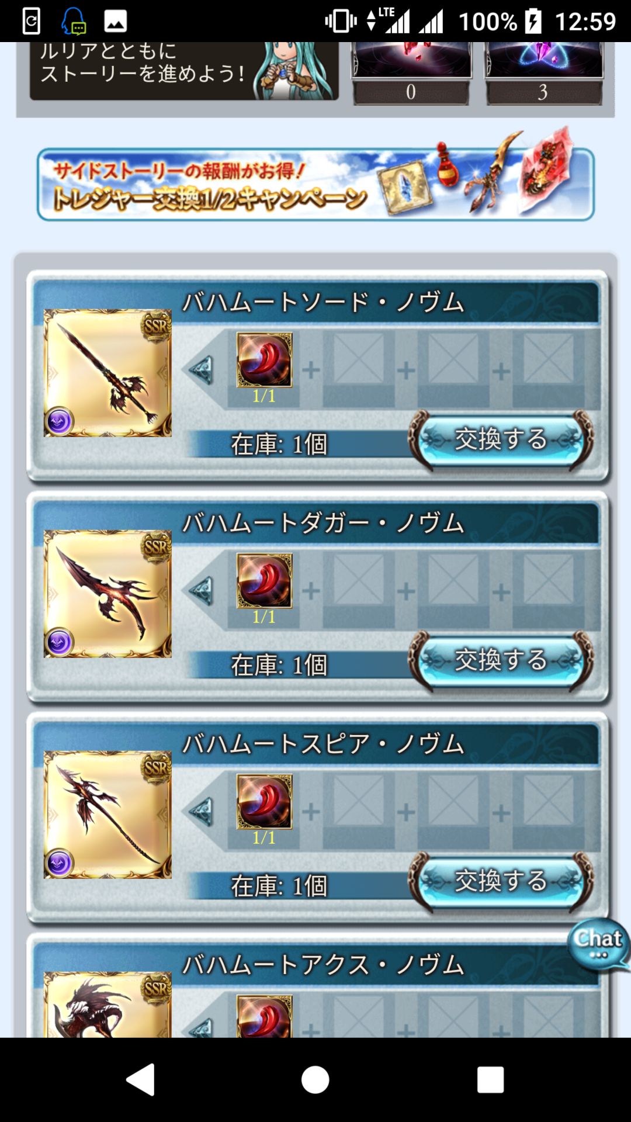The width and height of the screenshot is (631, 1122).
Task: Tap the blue crystal item showing 3
Action: tap(544, 74)
